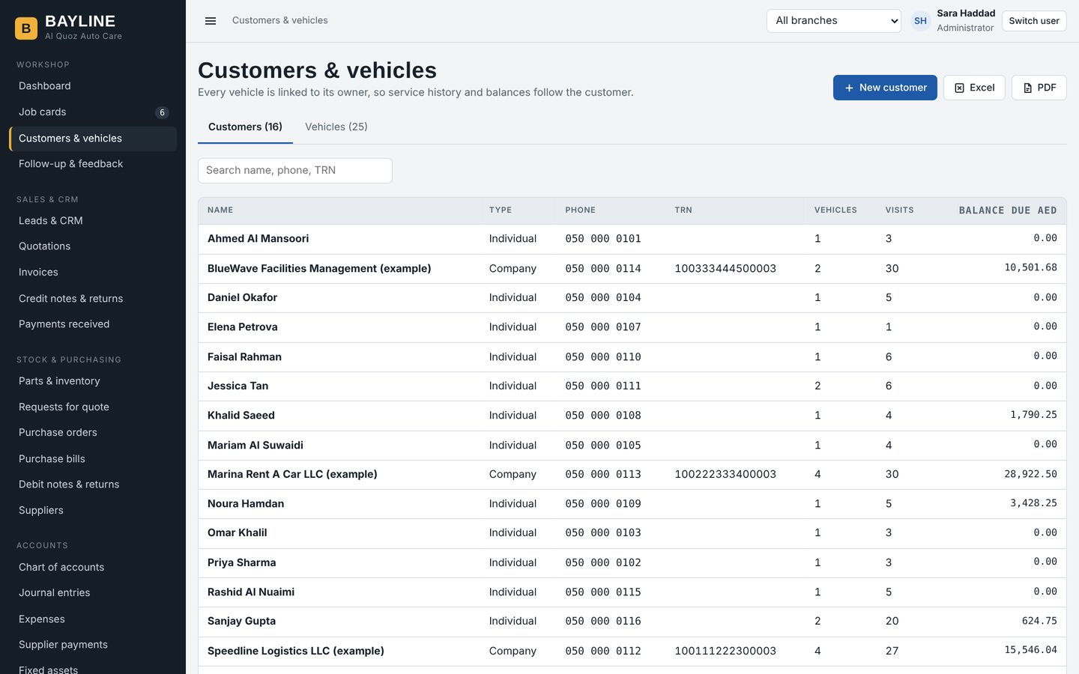Open Leads & CRM page
This screenshot has height=674, width=1079.
pyautogui.click(x=93, y=221)
